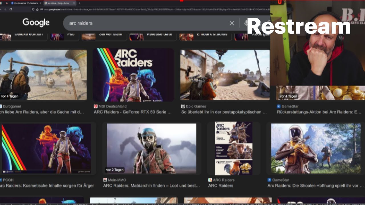Open 'Rückerstattungs-Aktion bei Arc Raiders' link
365x205 pixels.
tap(319, 112)
